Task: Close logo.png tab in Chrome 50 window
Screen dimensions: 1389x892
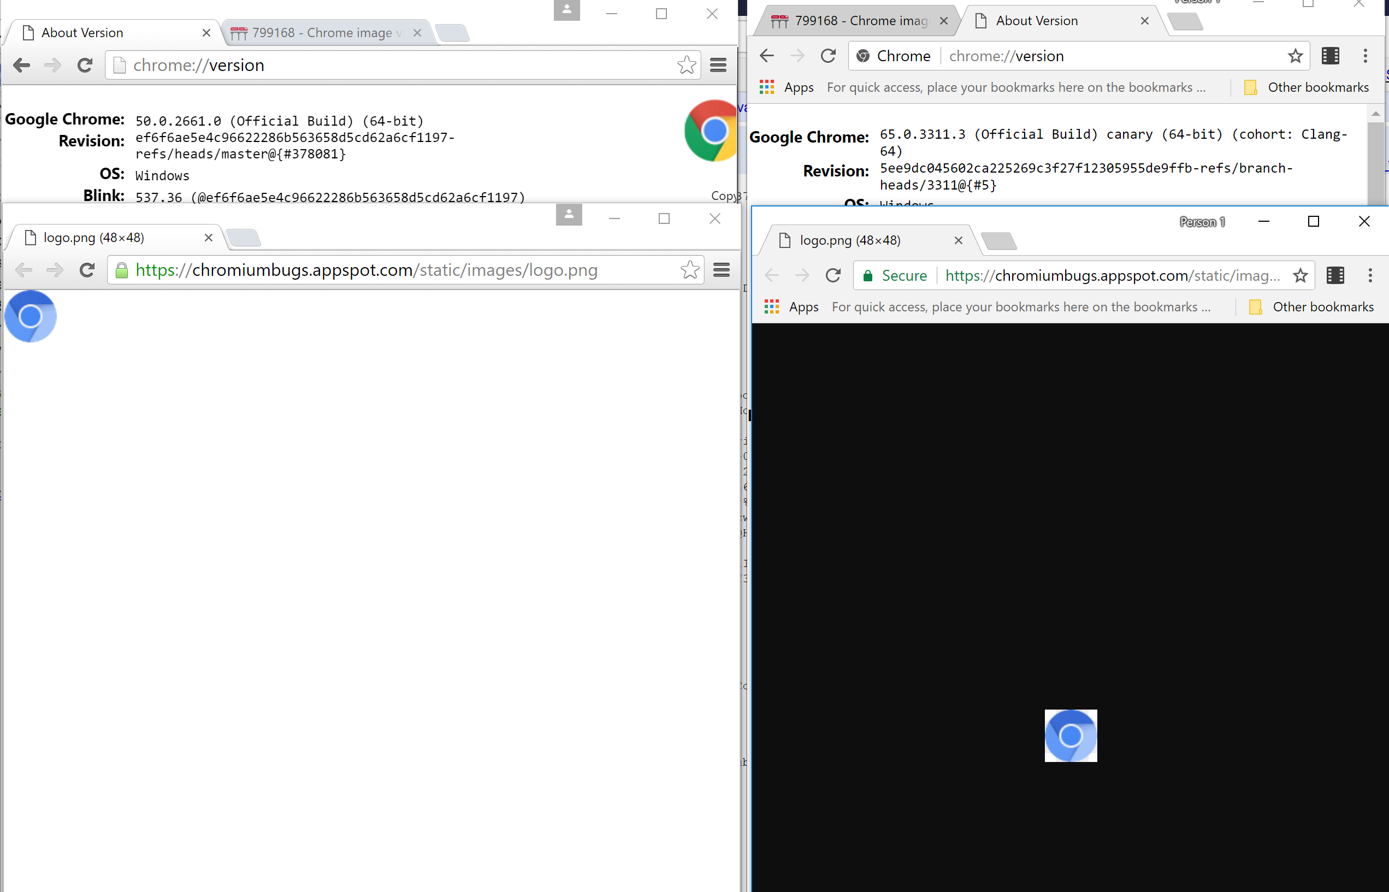Action: pos(209,238)
